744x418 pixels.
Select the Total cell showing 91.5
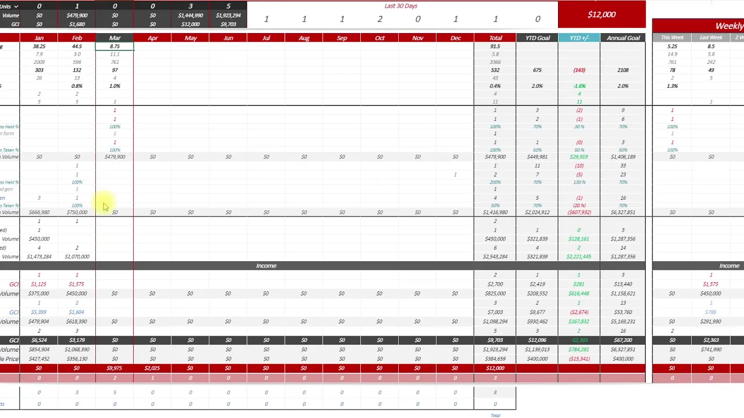coord(495,46)
